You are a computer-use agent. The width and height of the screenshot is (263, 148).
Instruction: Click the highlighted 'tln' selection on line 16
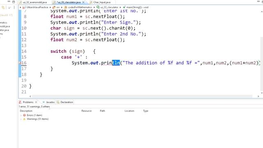coord(116,63)
